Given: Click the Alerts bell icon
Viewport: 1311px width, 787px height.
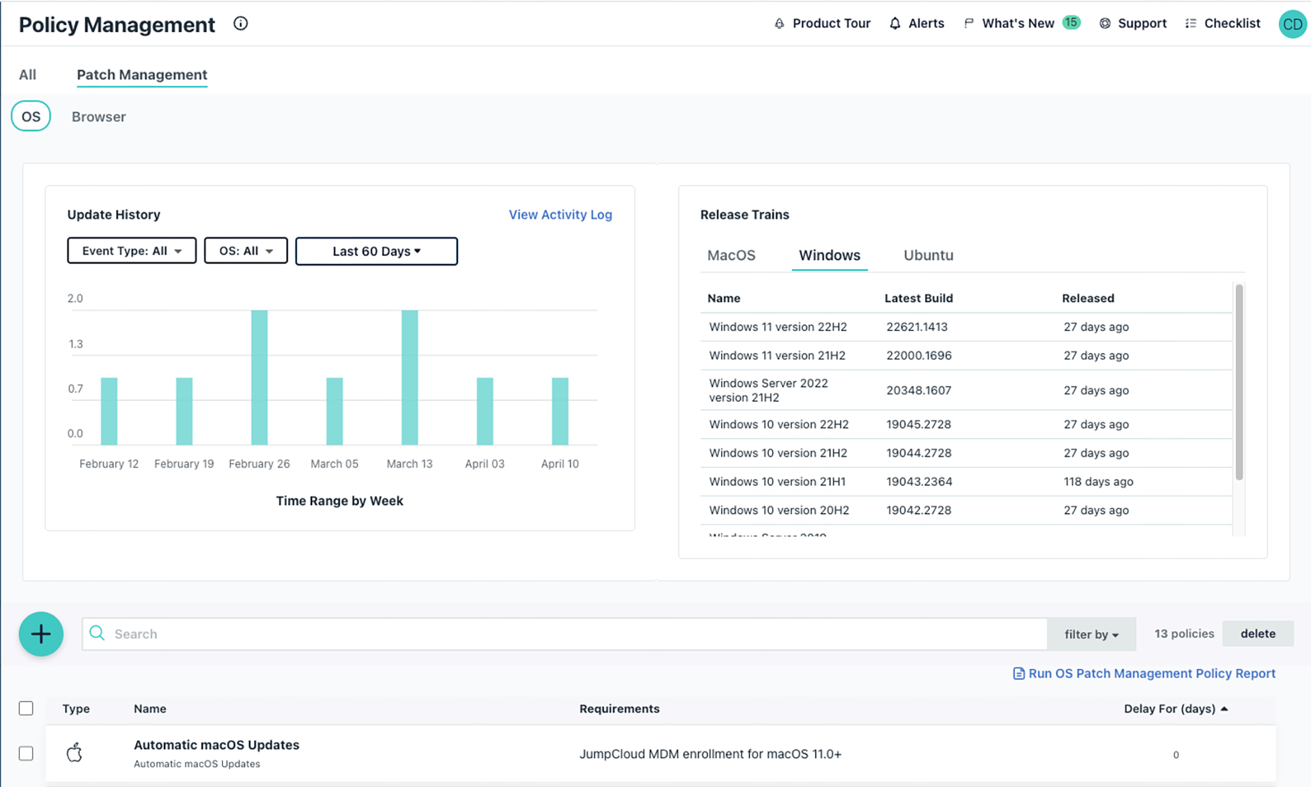Looking at the screenshot, I should (894, 24).
